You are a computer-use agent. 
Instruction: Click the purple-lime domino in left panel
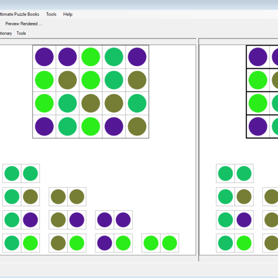click(x=114, y=243)
